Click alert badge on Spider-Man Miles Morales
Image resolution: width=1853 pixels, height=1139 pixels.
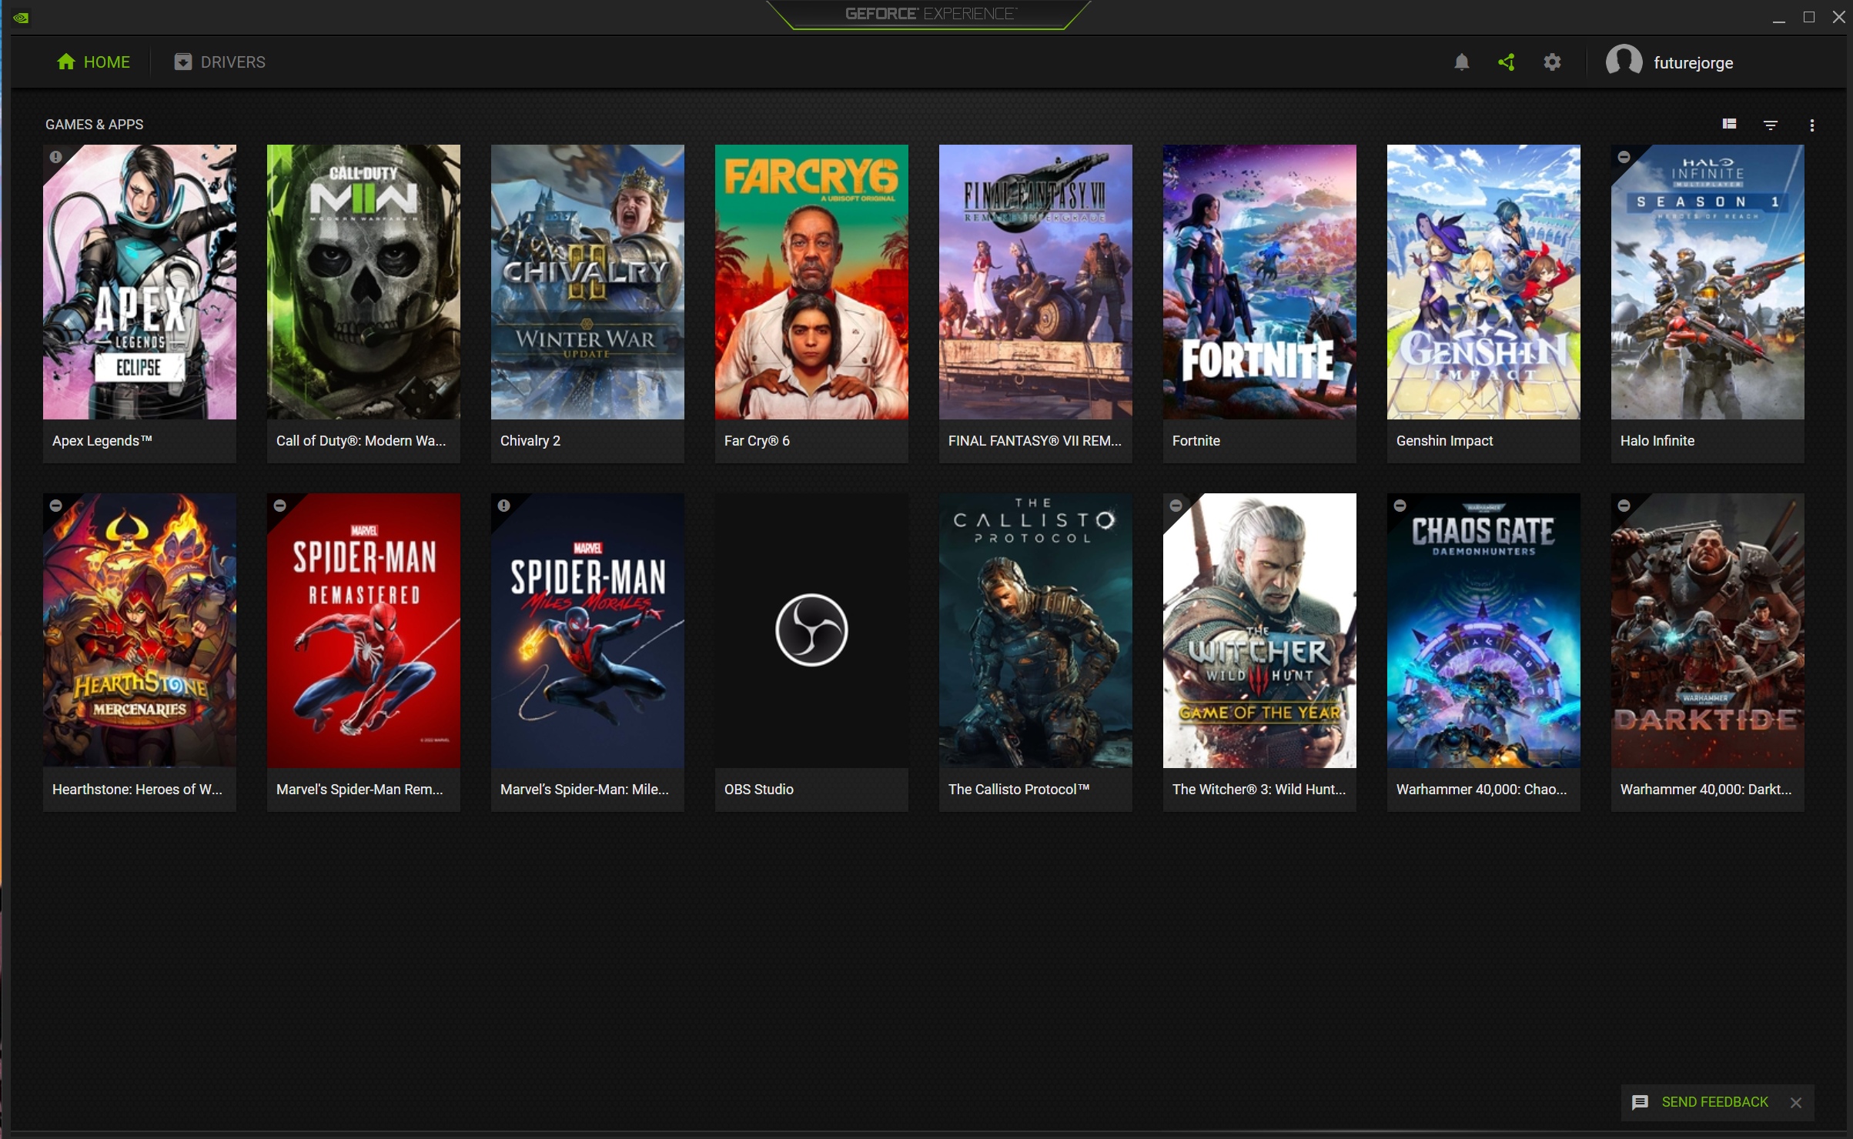coord(503,506)
